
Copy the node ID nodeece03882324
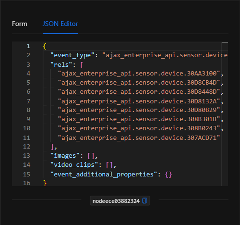click(144, 201)
